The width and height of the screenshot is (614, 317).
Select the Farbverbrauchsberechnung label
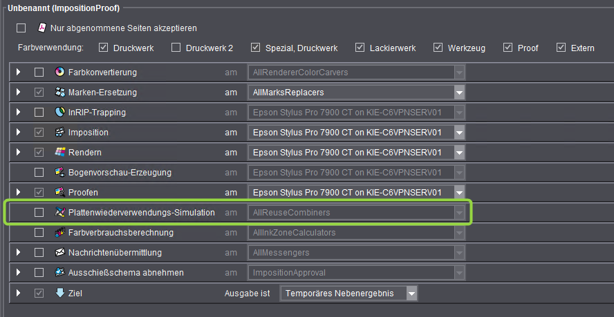[120, 233]
